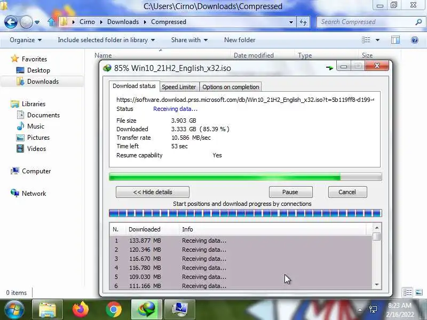Sort by the Type column header
Image resolution: width=427 pixels, height=320 pixels.
point(305,55)
